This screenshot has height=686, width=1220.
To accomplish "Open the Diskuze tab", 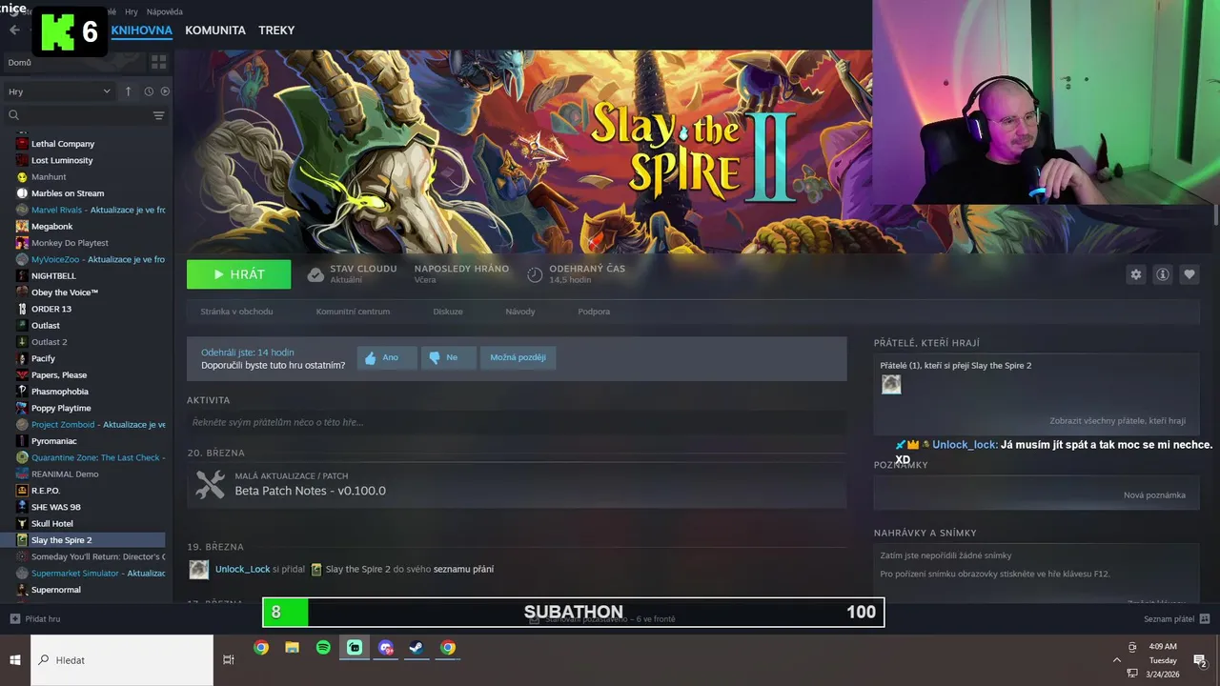I will pyautogui.click(x=448, y=312).
